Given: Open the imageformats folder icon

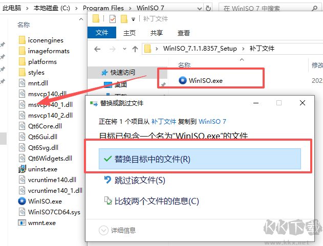Looking at the screenshot, I should click(x=22, y=51).
